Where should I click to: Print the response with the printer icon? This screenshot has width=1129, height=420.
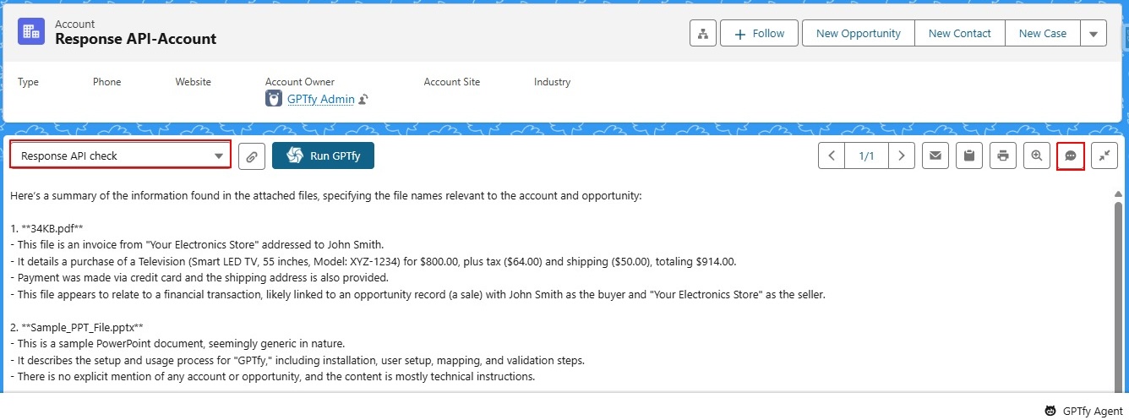(1003, 155)
